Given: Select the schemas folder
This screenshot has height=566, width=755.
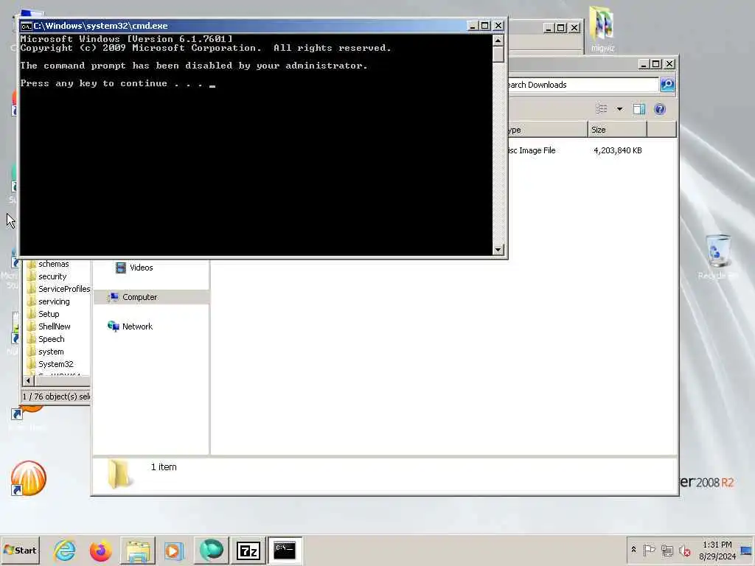Looking at the screenshot, I should click(x=53, y=264).
